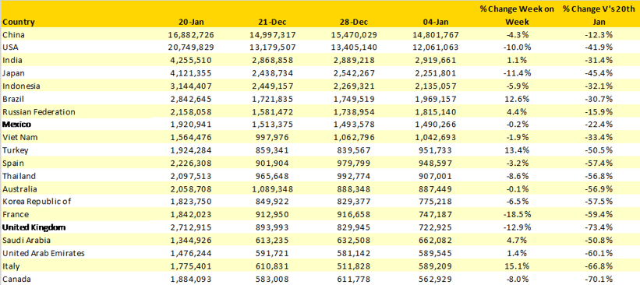Click Italy's week change 15.1%

point(517,266)
